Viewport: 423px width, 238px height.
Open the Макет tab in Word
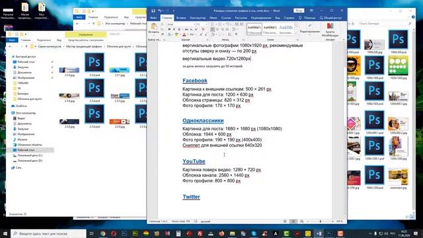pyautogui.click(x=213, y=18)
